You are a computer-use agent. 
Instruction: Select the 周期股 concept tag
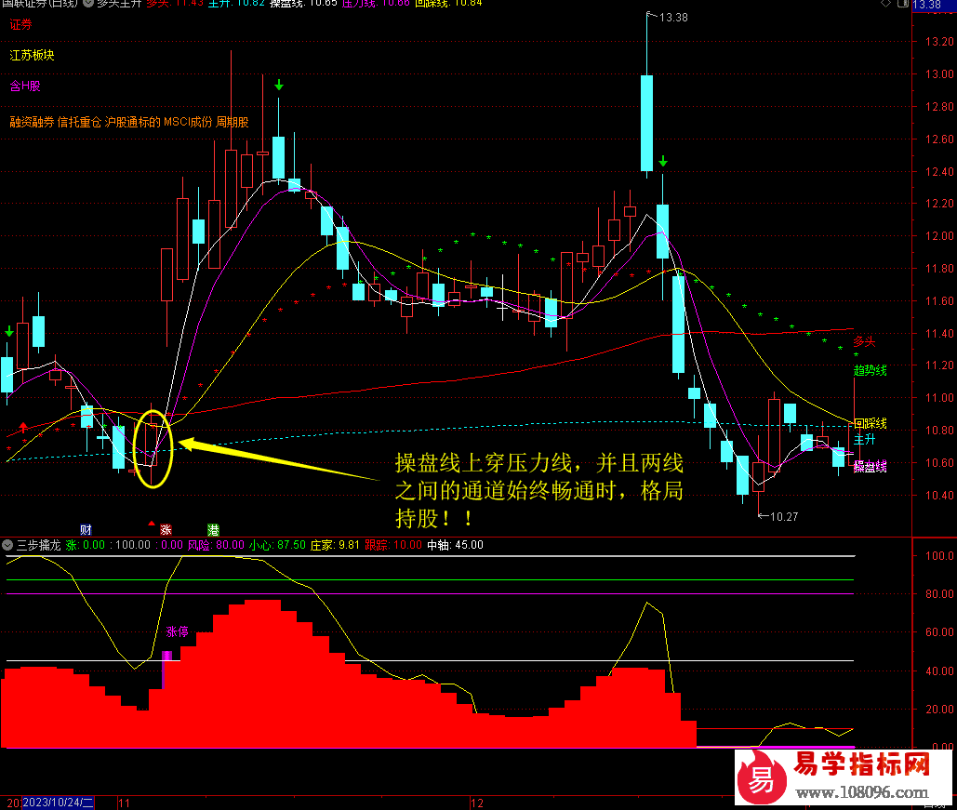click(x=233, y=122)
